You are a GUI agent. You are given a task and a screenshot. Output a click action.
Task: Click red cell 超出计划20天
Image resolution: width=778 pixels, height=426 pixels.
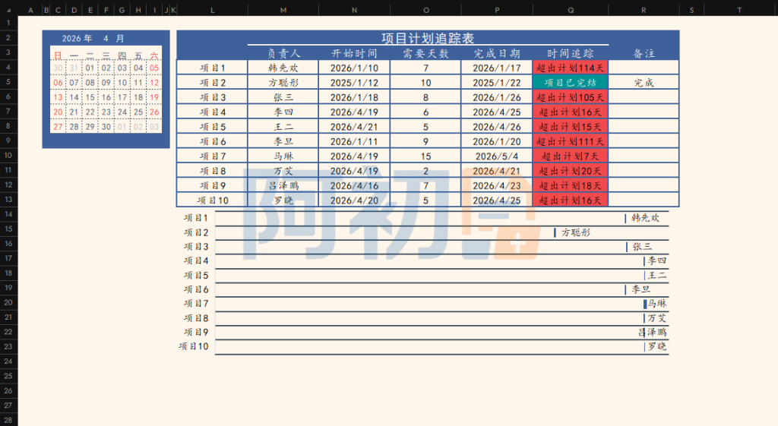pyautogui.click(x=570, y=171)
